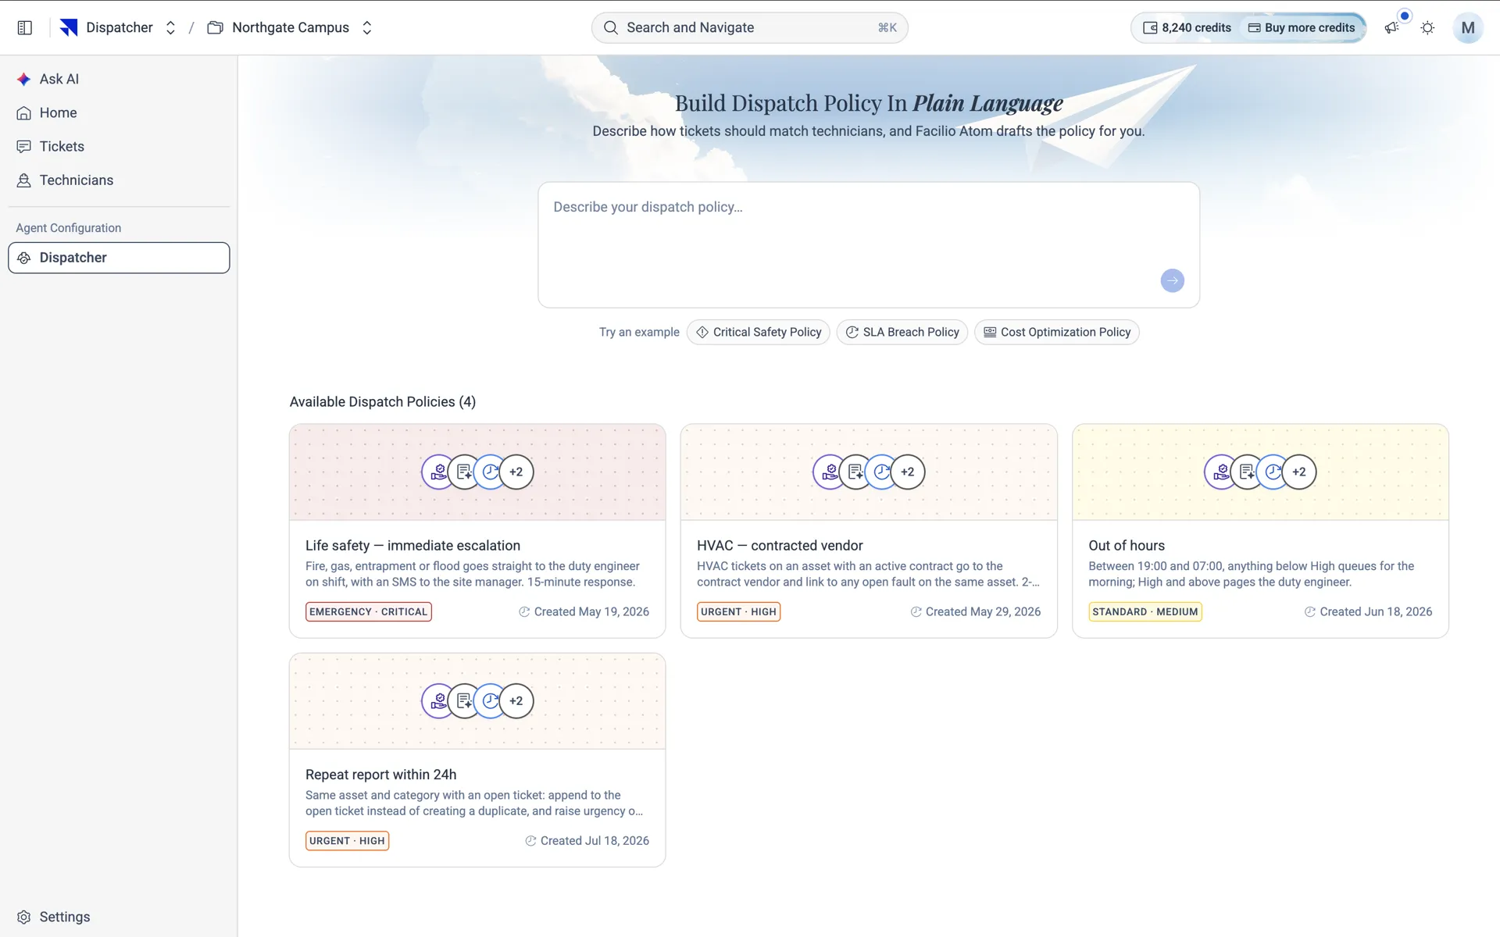
Task: Expand the Northgate Campus selector
Action: point(366,28)
